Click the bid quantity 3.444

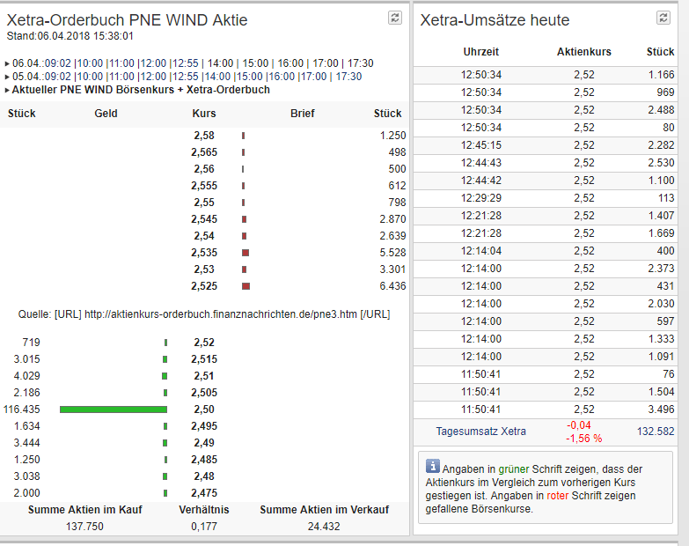(26, 443)
